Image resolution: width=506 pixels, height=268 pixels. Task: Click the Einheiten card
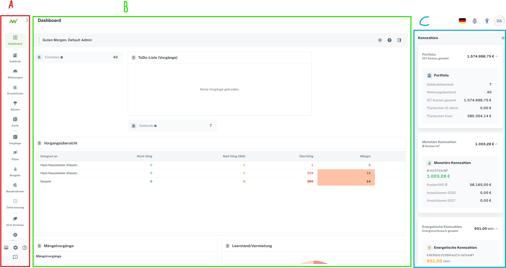click(x=79, y=57)
